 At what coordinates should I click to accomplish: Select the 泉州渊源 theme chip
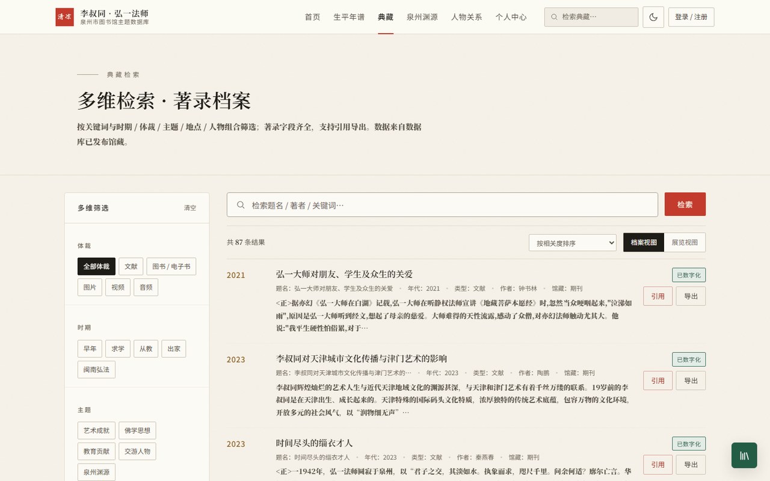coord(96,472)
